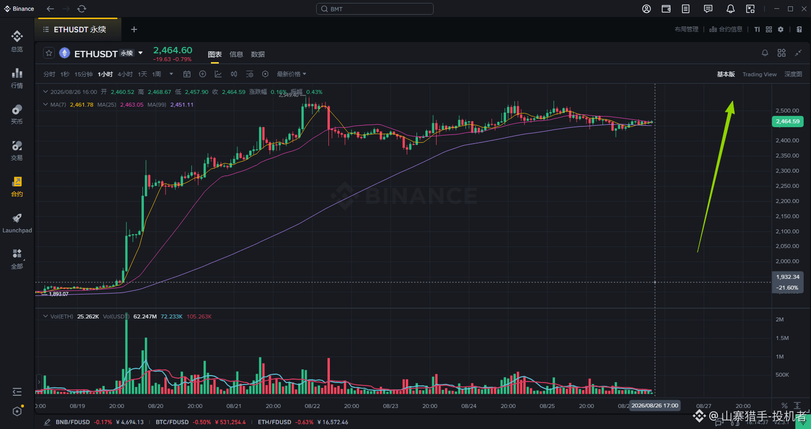
Task: Collapse the Vol(ETH) indicator legend chevron
Action: tap(46, 316)
